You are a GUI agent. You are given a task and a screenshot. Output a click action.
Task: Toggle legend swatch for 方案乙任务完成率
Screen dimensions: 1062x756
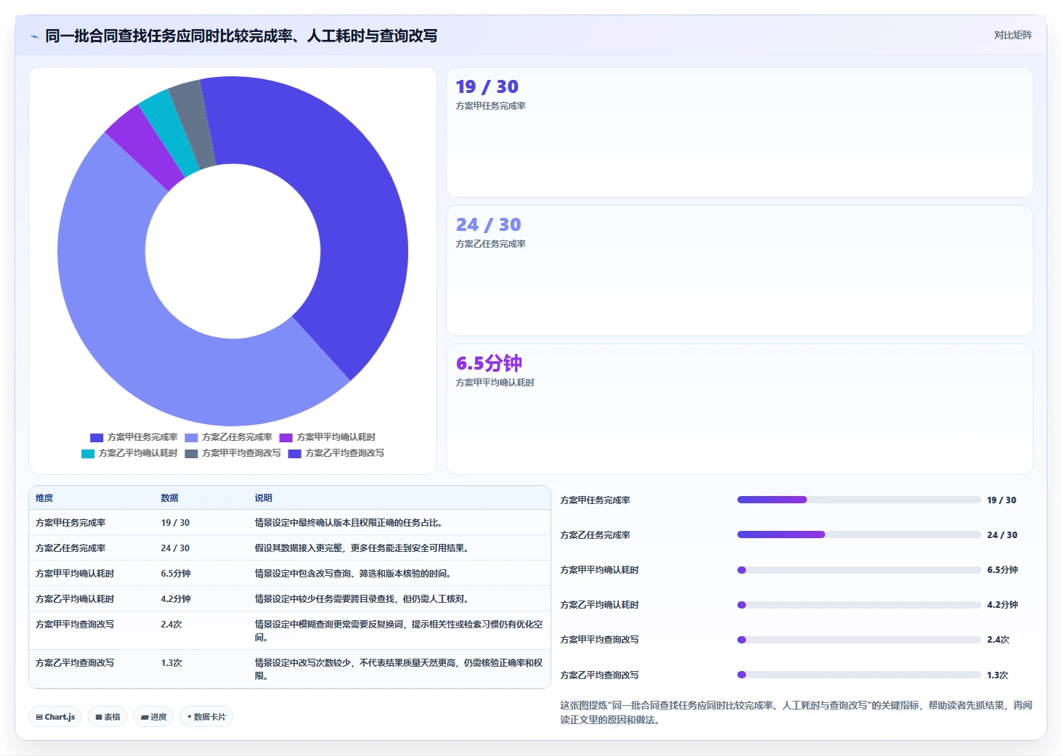(191, 437)
